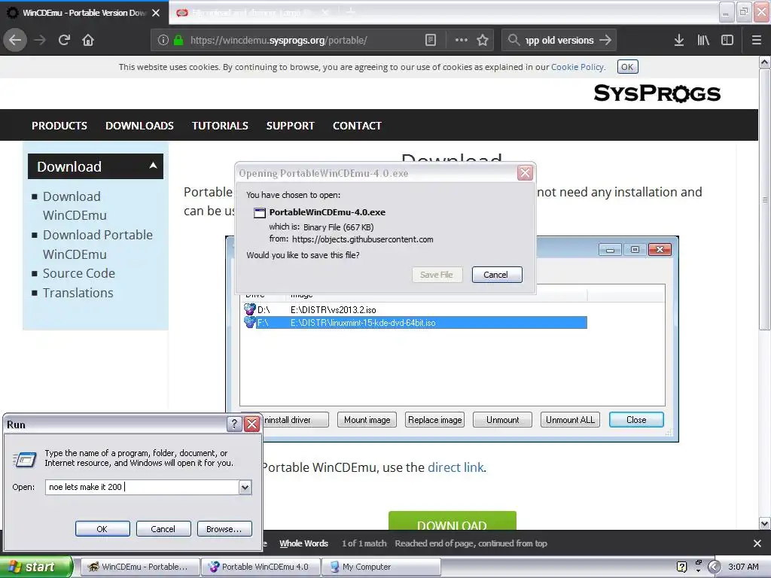Switch to WinCDEmu - Portable taskbar item
Screen dimensions: 771x578
140,567
